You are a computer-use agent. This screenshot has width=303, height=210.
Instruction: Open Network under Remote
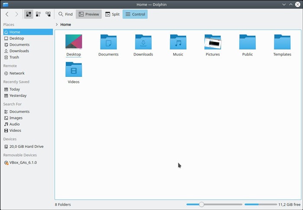[28, 73]
